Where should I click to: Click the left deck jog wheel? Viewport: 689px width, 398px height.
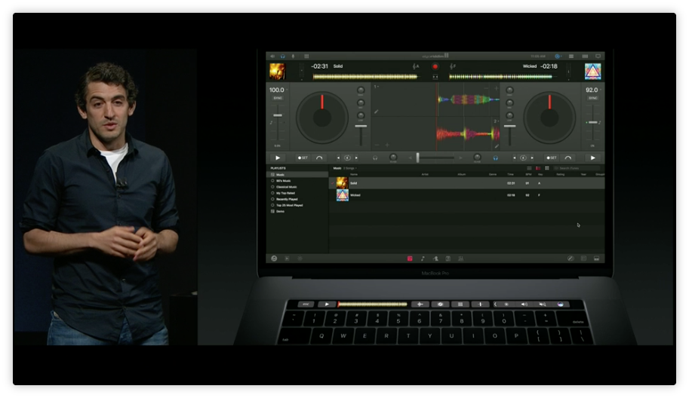tap(322, 118)
